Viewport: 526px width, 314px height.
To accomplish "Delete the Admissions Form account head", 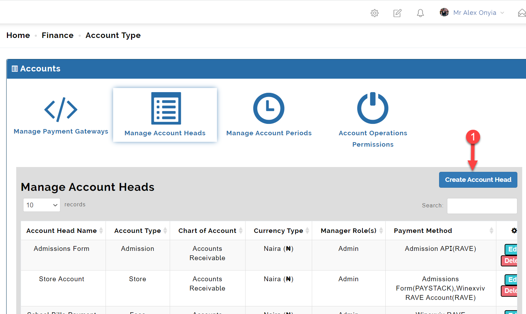I will tap(509, 261).
